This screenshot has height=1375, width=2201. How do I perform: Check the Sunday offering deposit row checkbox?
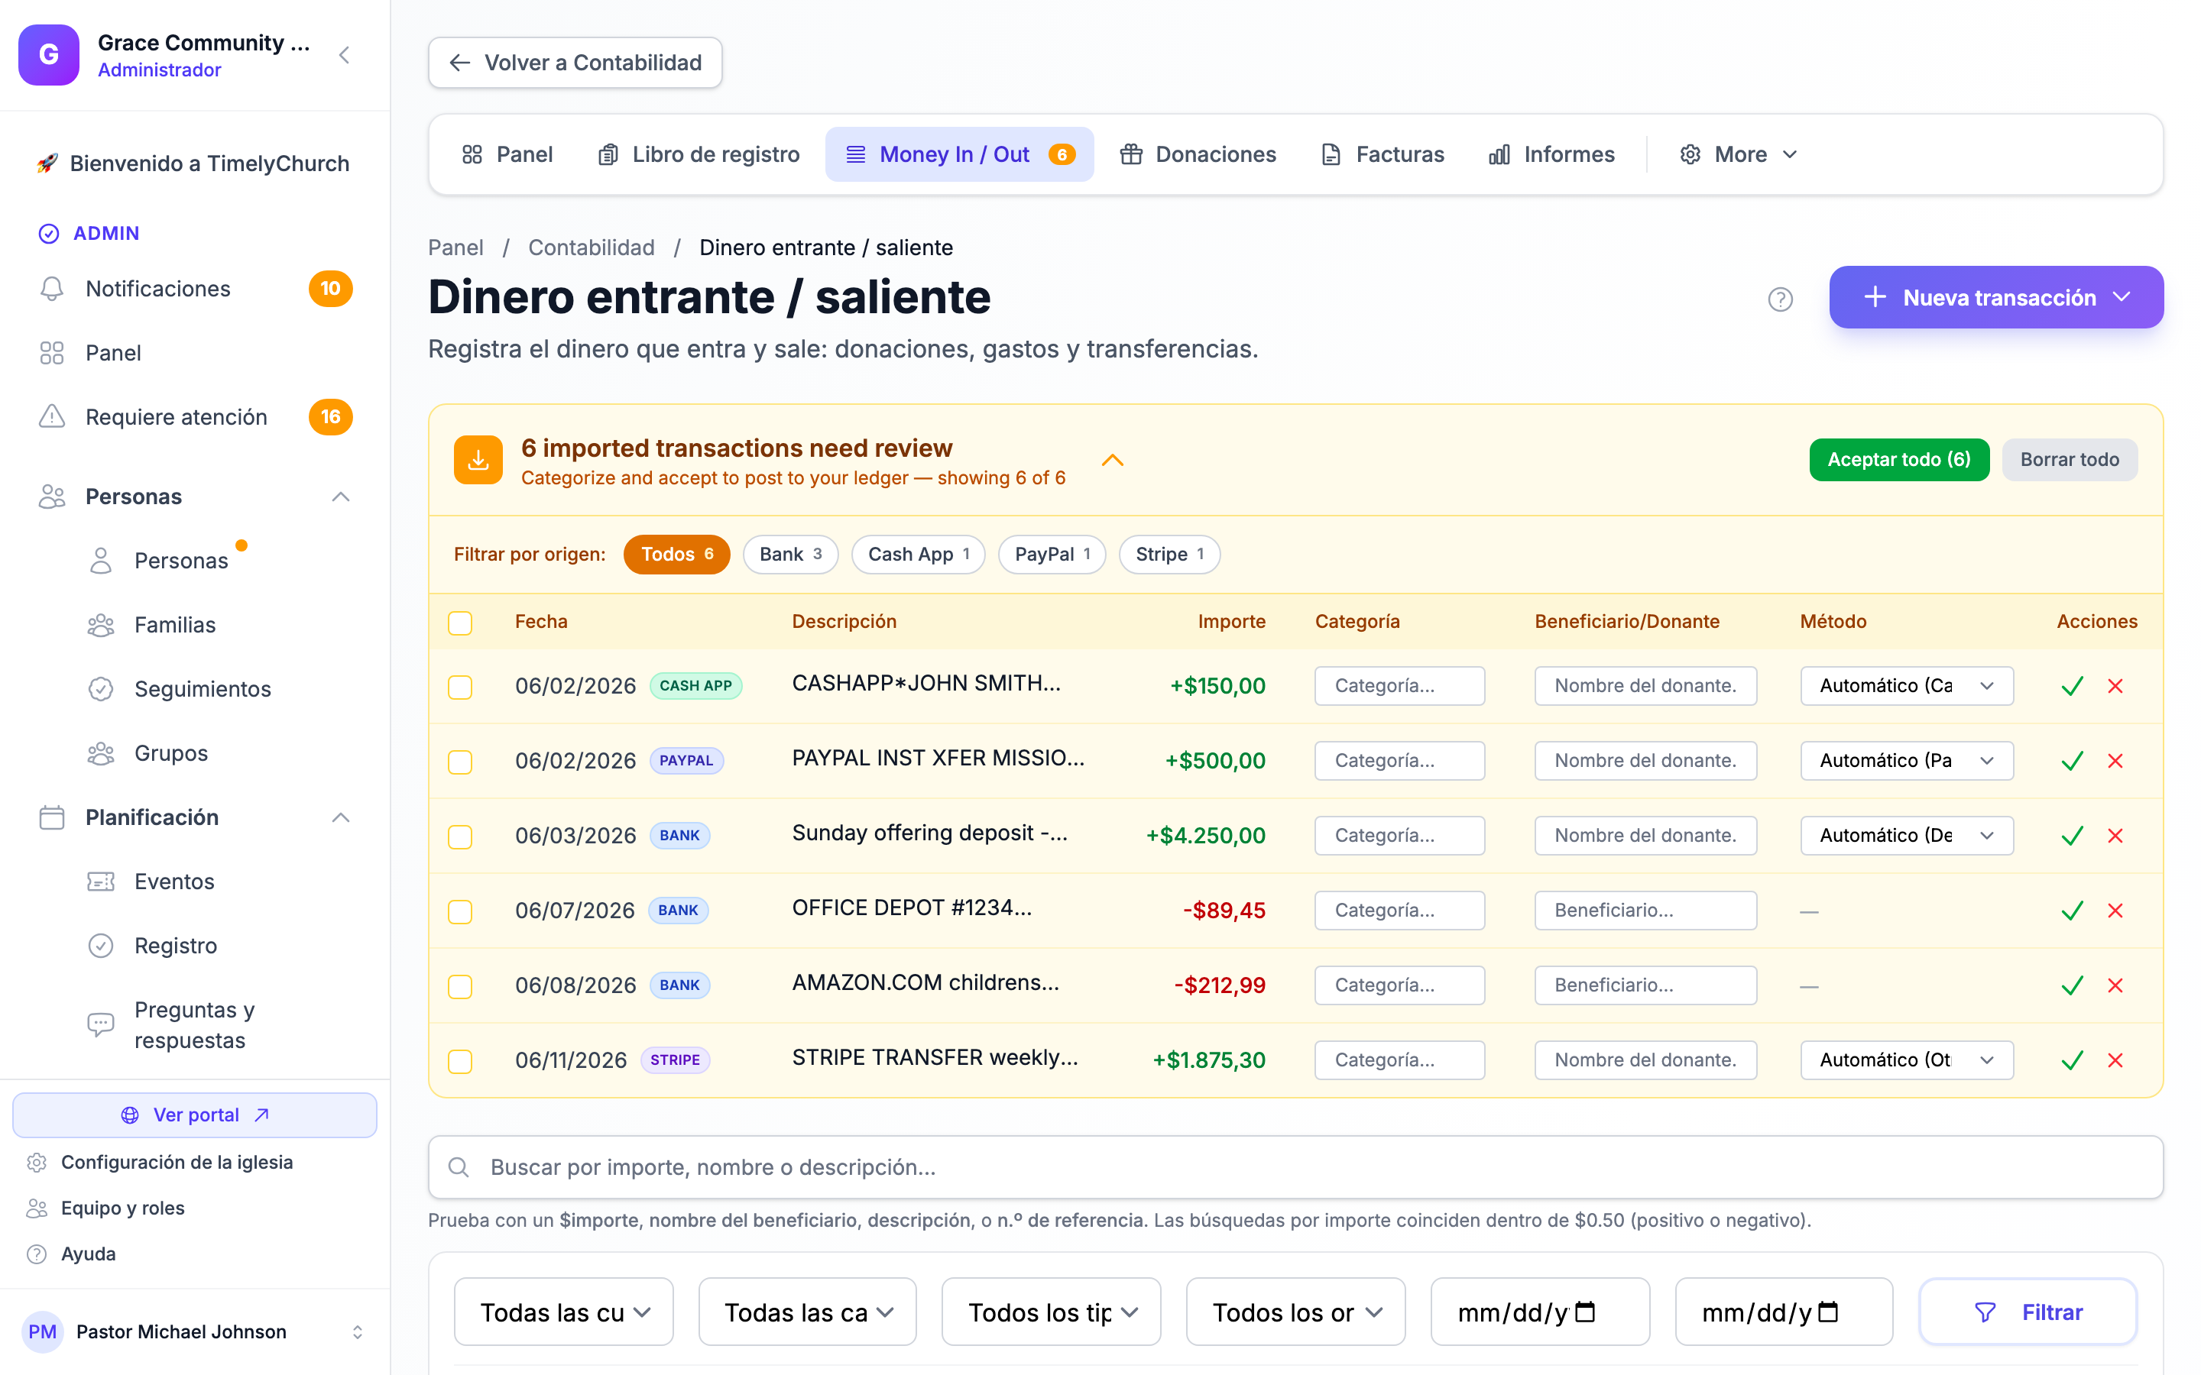pos(460,836)
